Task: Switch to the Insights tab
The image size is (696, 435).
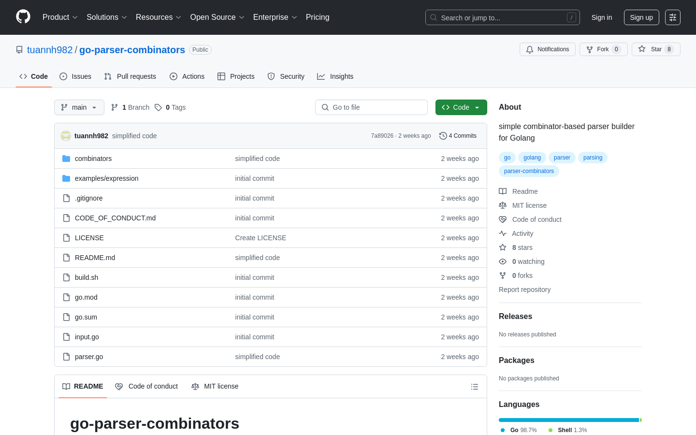Action: point(335,76)
